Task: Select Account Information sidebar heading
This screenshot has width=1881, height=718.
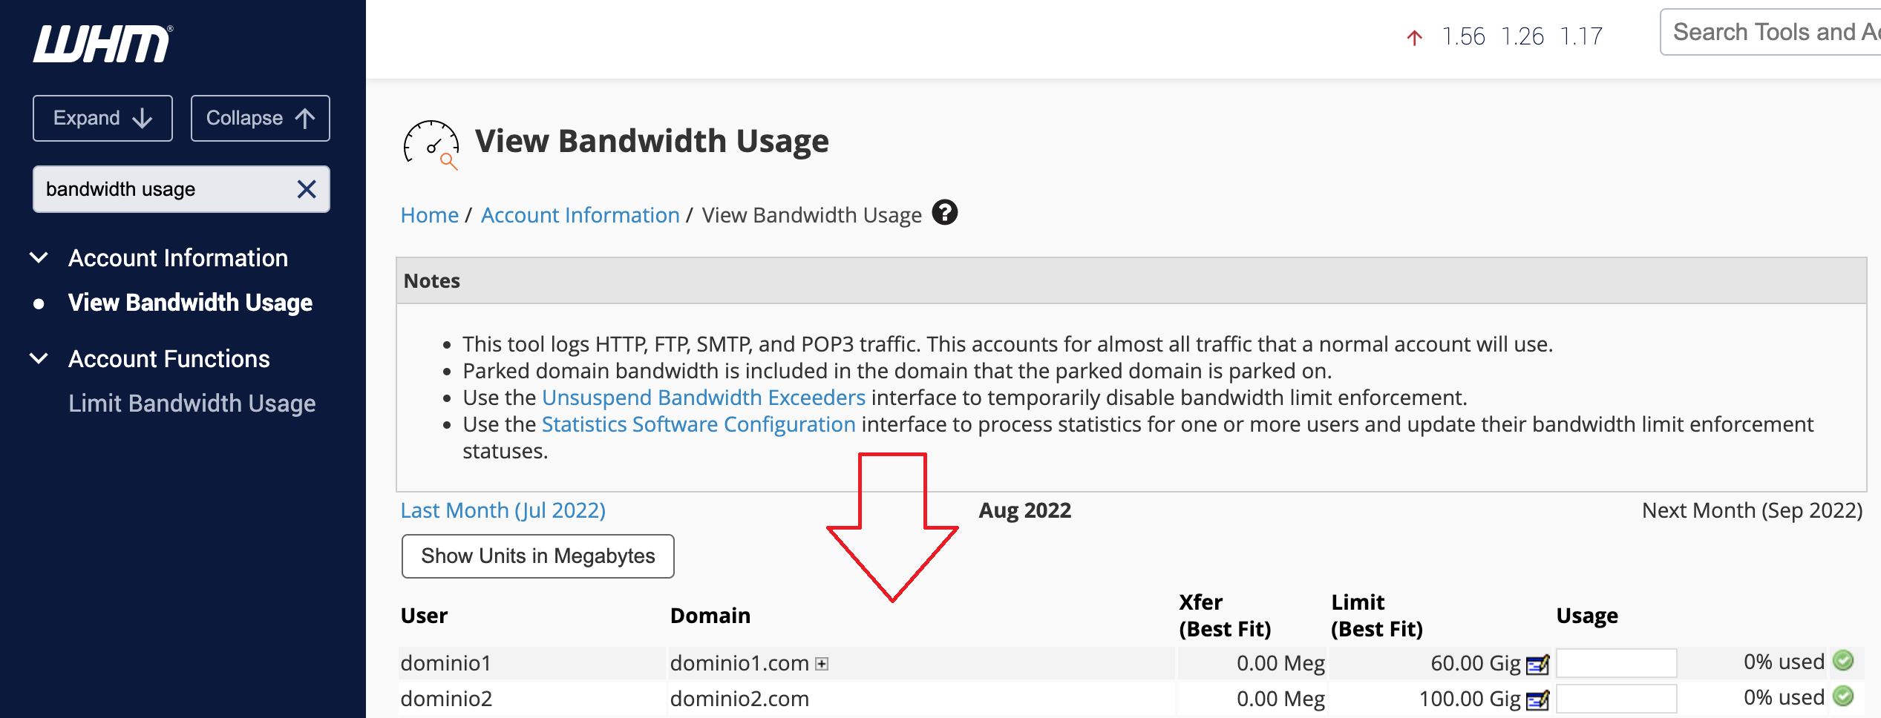Action: [178, 258]
